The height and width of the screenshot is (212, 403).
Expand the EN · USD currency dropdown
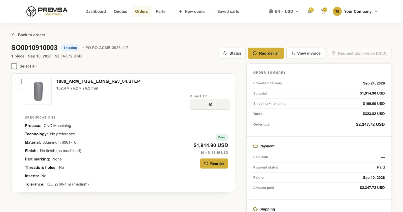[284, 11]
